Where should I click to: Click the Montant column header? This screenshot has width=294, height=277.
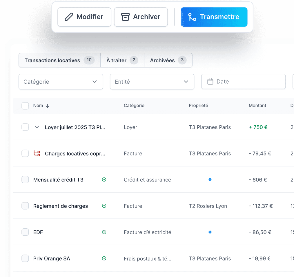[257, 106]
